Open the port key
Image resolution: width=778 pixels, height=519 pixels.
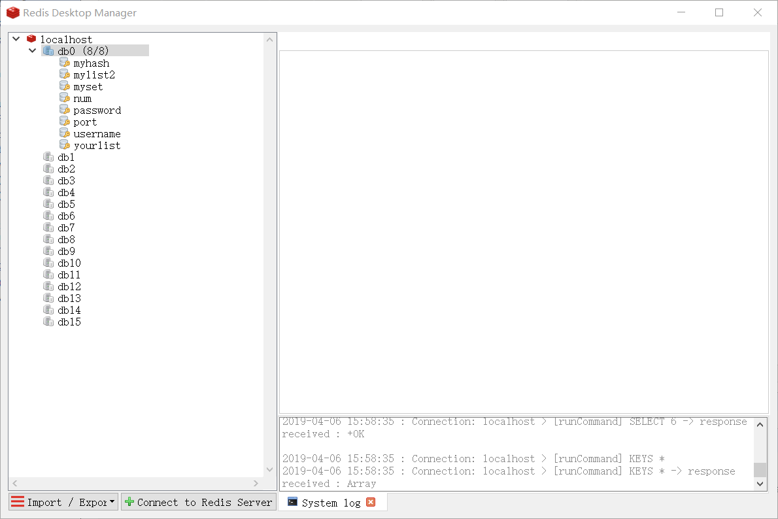[x=86, y=122]
